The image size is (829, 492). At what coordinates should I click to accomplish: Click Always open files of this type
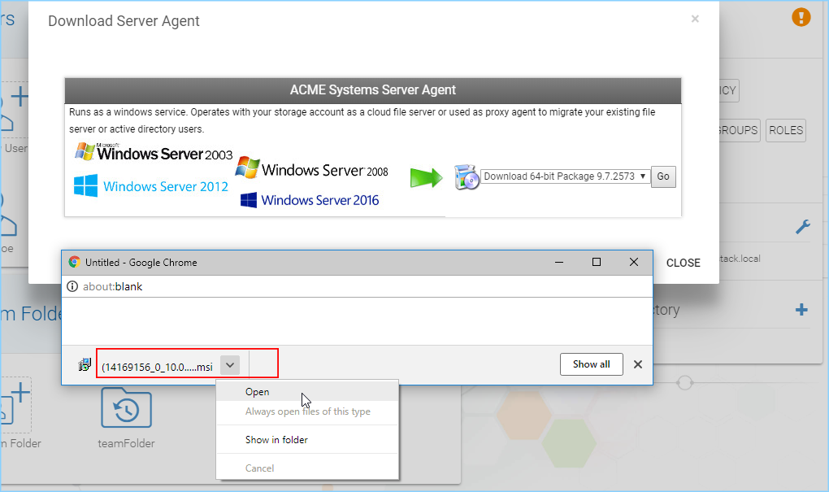307,411
